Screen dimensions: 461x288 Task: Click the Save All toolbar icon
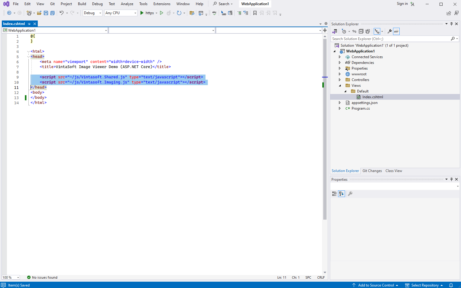(53, 13)
